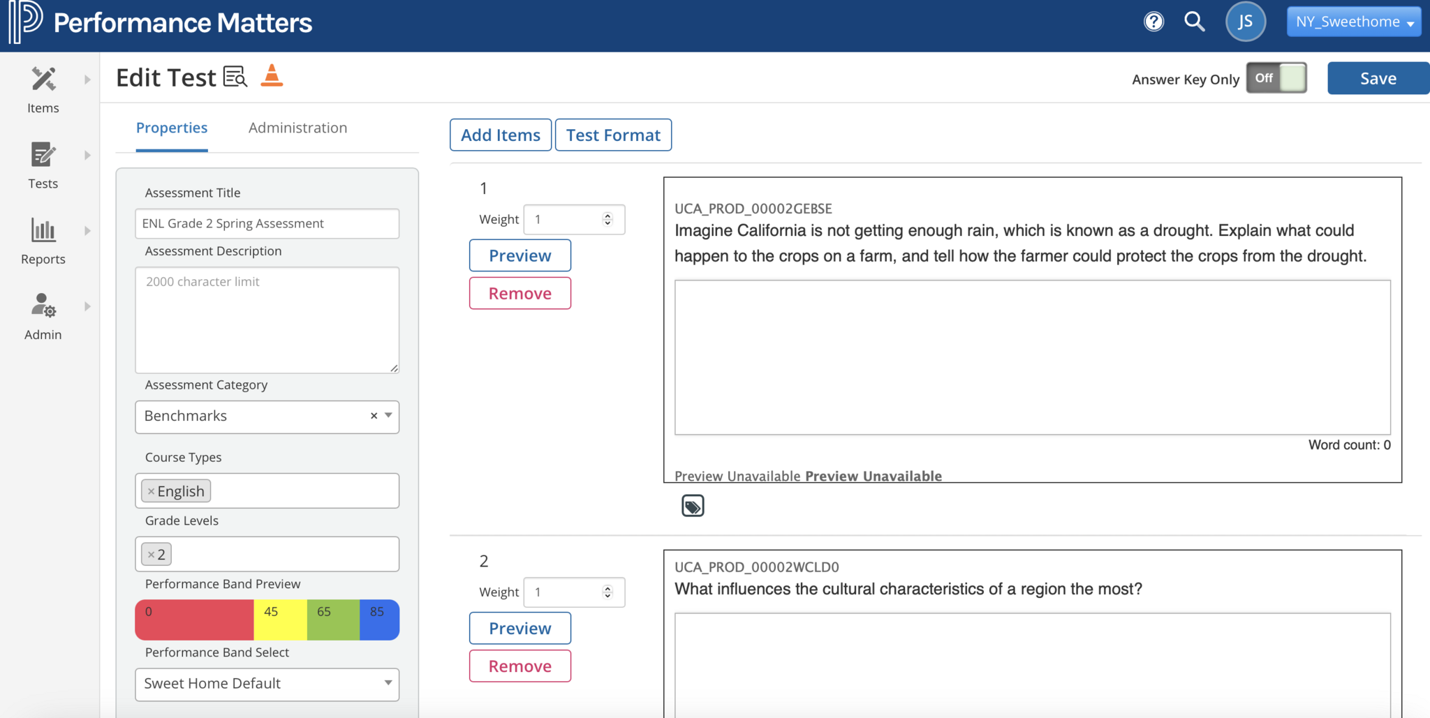Toggle the Answer Key Only switch
Viewport: 1430px width, 718px height.
(x=1276, y=78)
